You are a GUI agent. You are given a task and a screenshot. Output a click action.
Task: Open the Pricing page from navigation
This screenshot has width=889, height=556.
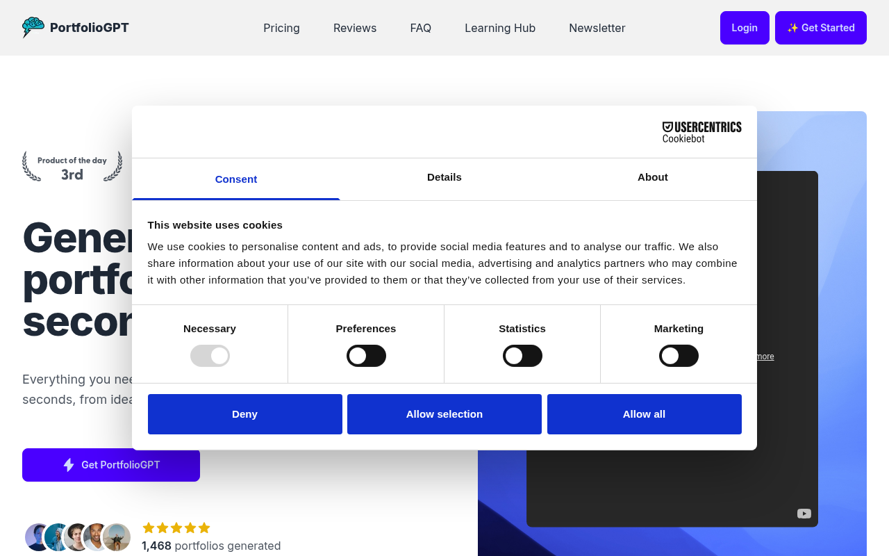point(281,28)
